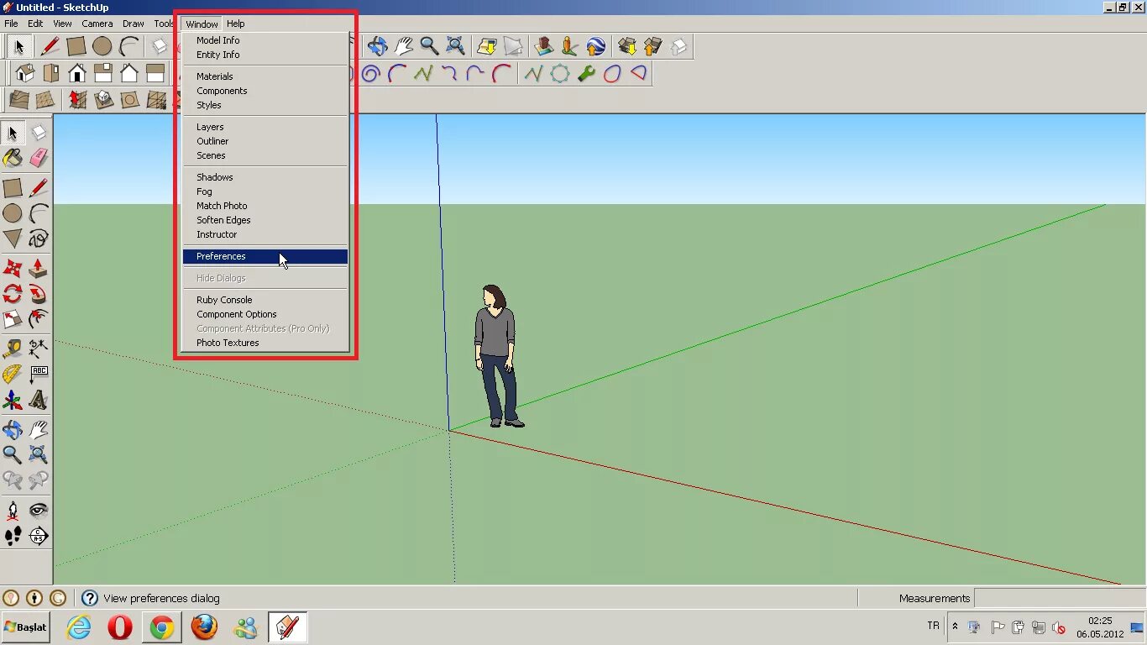1147x645 pixels.
Task: Activate the Protractor tool
Action: 13,375
